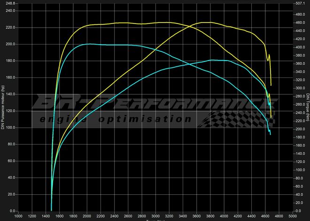310x221 pixels.
Task: Click the cyan power curve peak near 3900 rpm
Action: [x=214, y=60]
